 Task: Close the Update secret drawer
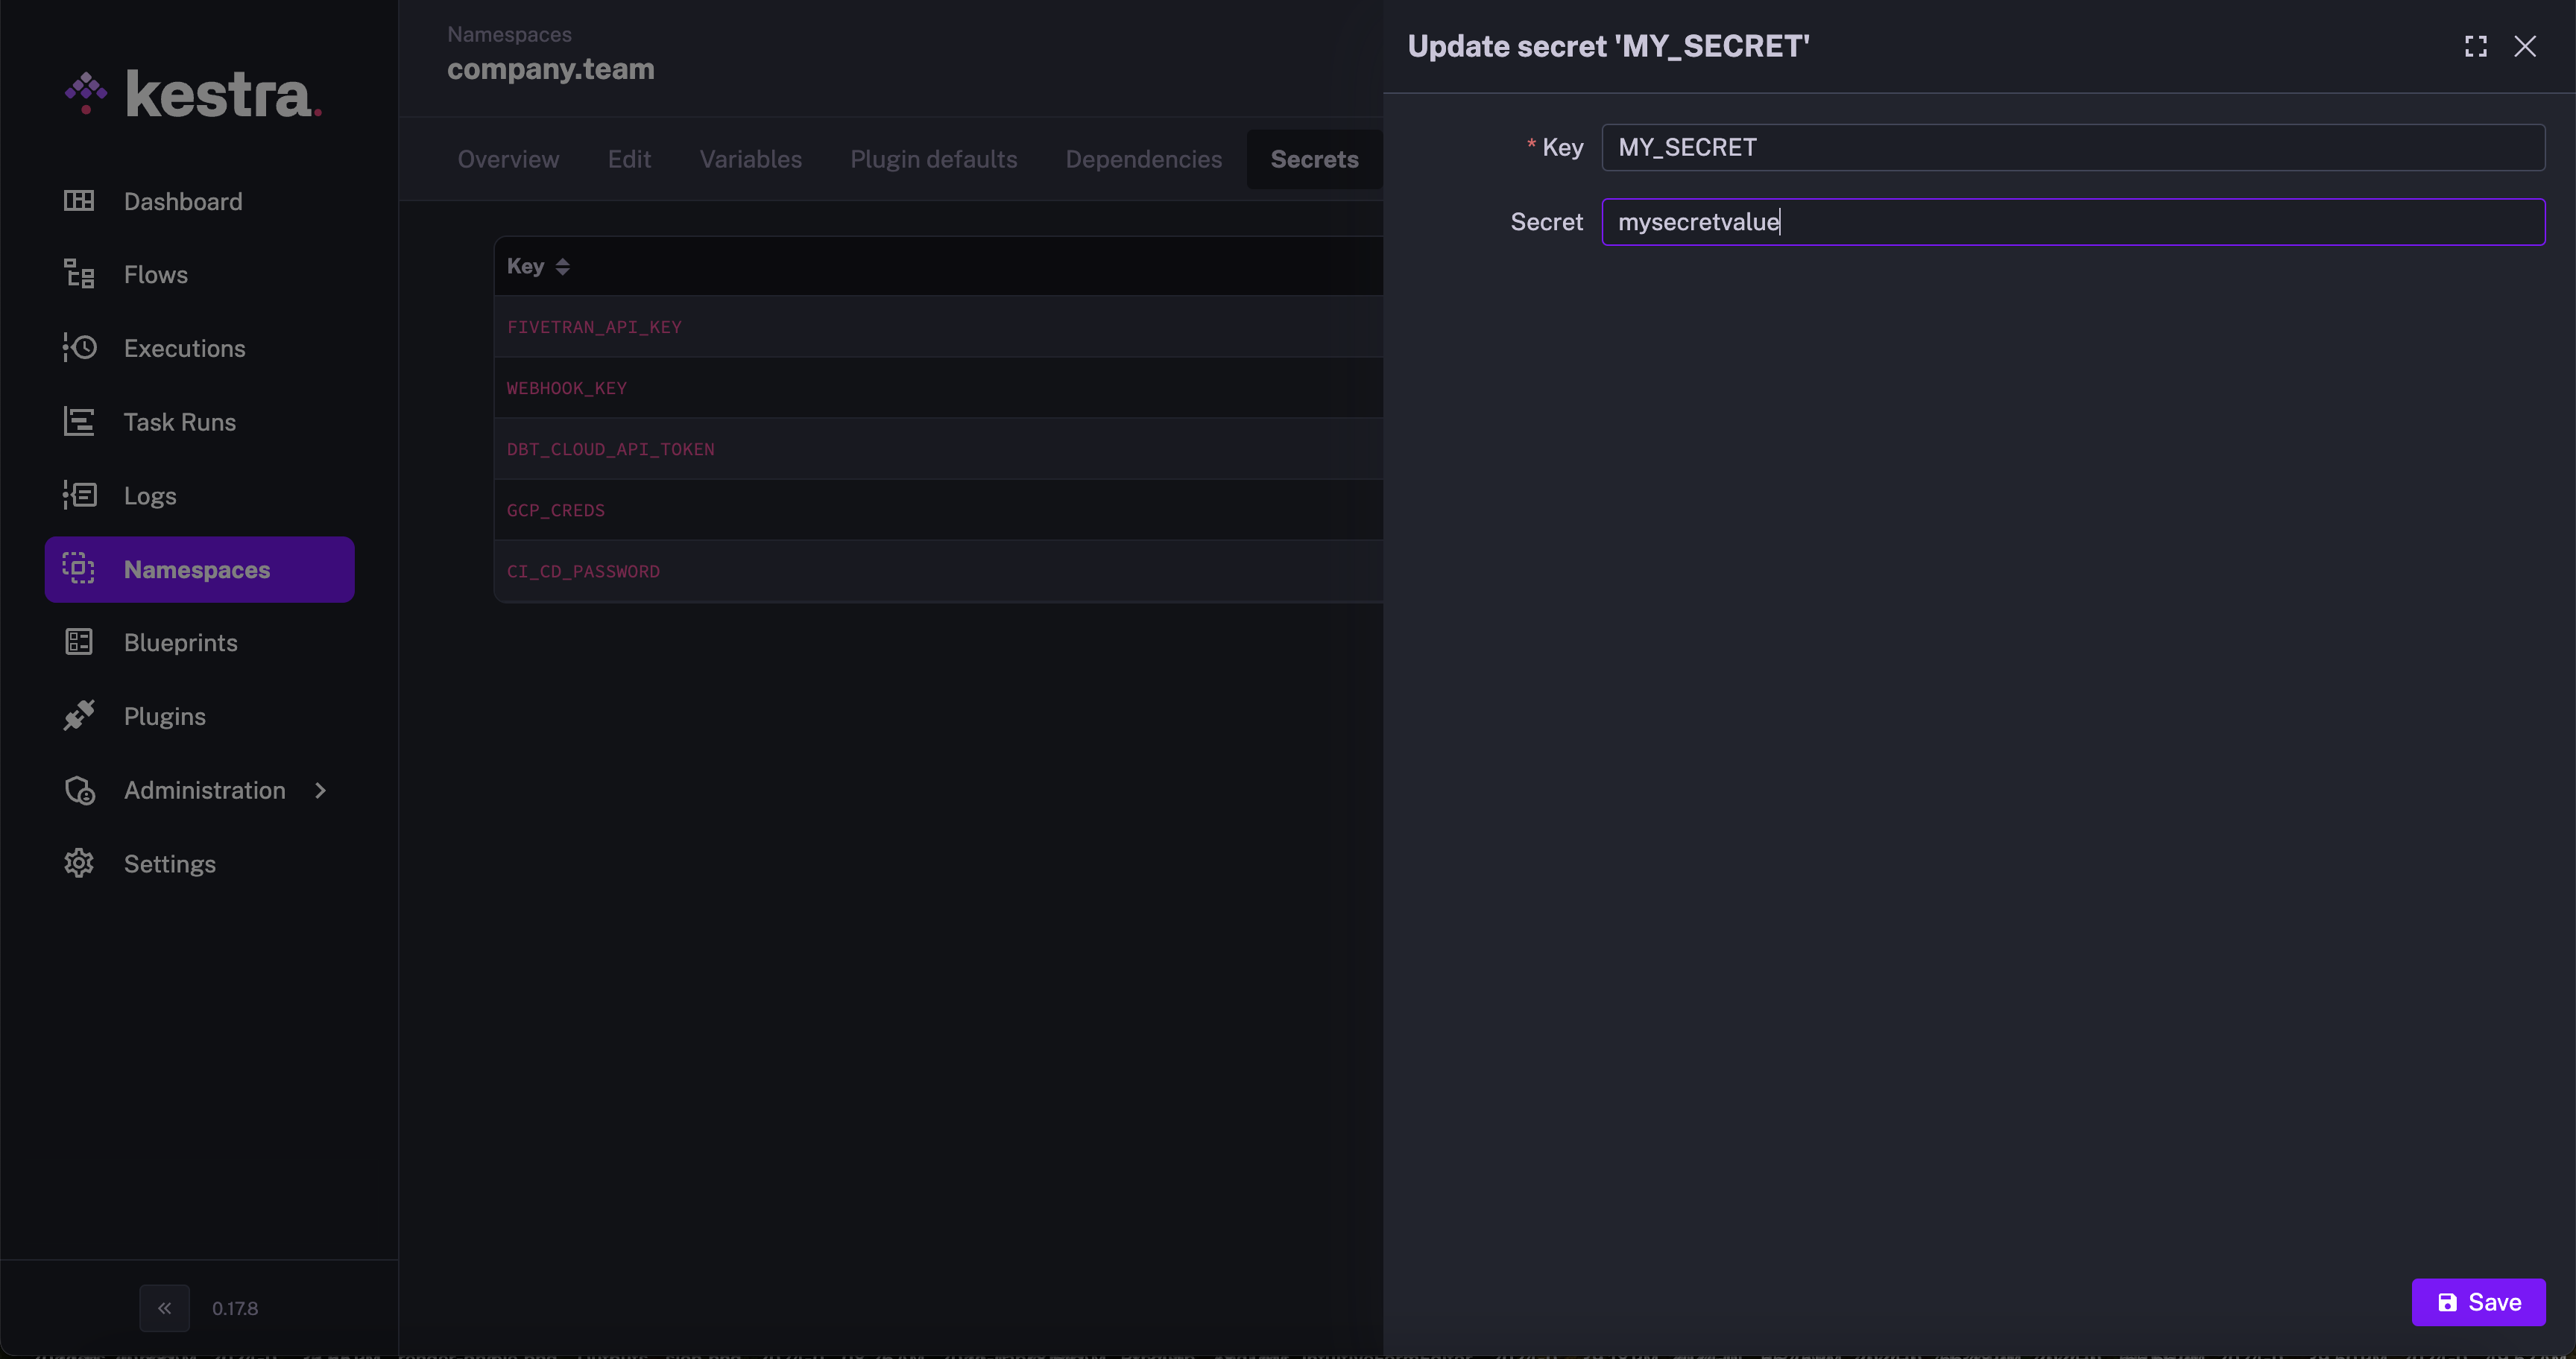2525,46
